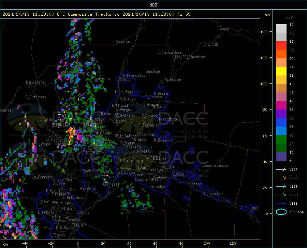The height and width of the screenshot is (248, 307).
Task: Click the orange VBCR arrow in legend
Action: (281, 178)
